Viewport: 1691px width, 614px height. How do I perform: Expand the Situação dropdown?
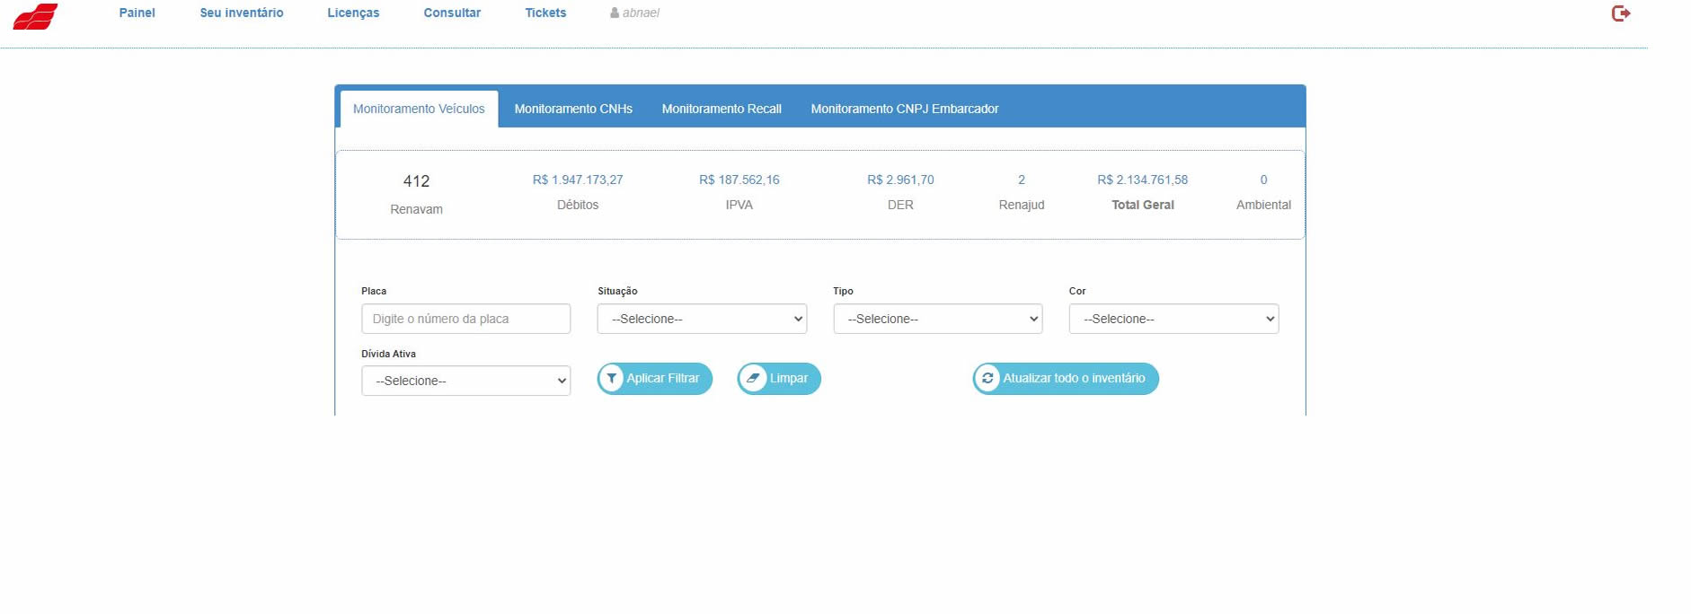pos(702,319)
